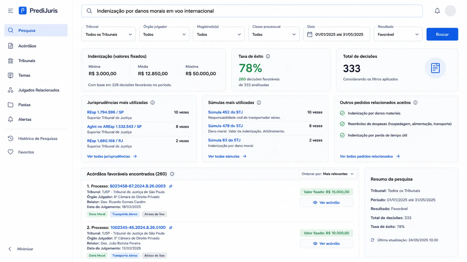This screenshot has width=467, height=262.
Task: Open REsp 1.660.168 / RJ link
Action: coord(105,141)
